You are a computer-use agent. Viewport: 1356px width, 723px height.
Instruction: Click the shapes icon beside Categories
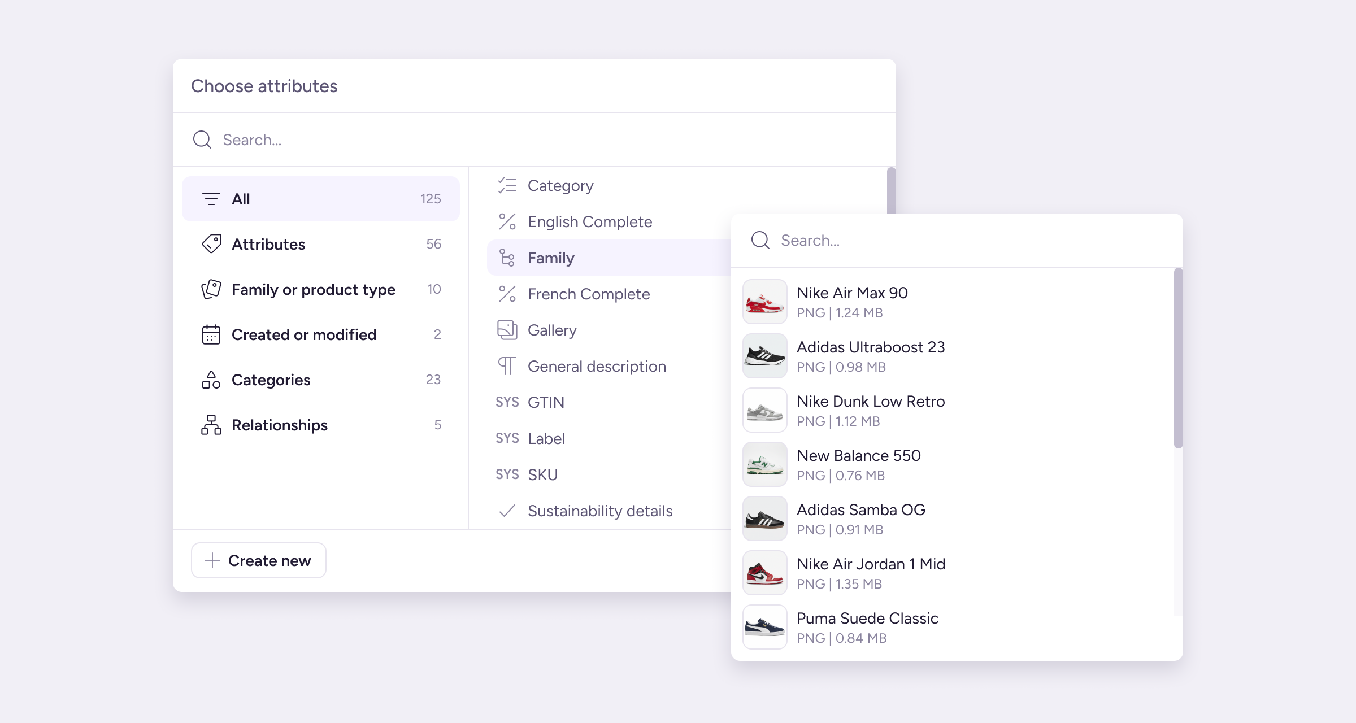point(211,380)
